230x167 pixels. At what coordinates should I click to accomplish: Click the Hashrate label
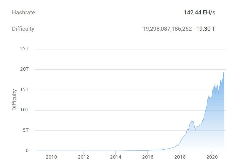(x=23, y=12)
